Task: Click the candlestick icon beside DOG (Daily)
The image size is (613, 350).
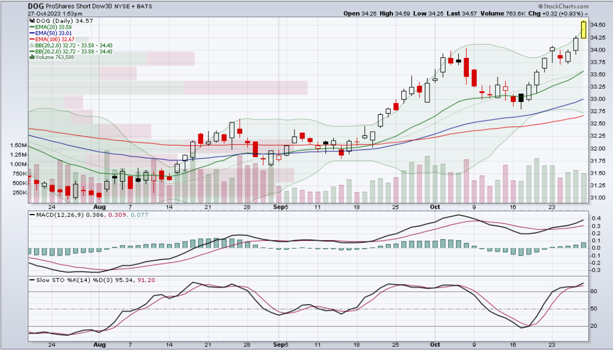Action: click(32, 21)
